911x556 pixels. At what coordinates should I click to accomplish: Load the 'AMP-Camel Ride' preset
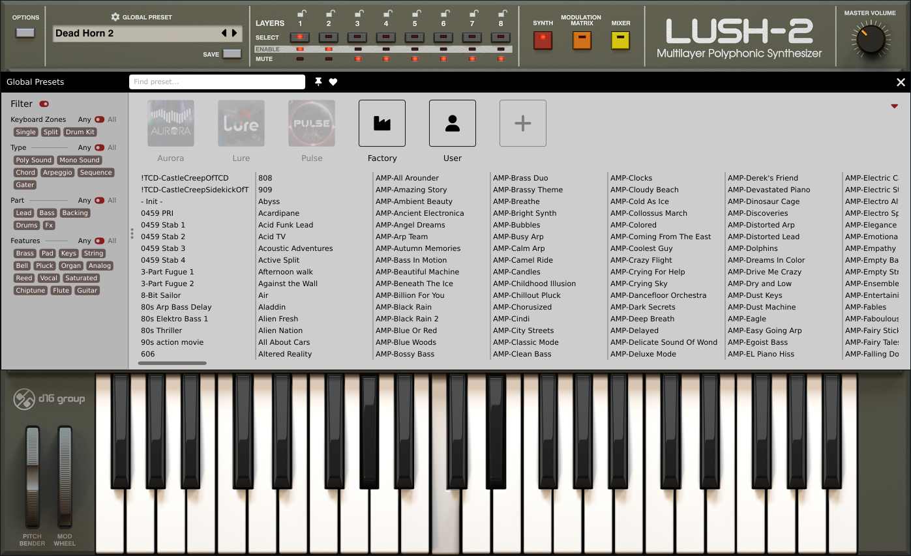pos(523,260)
